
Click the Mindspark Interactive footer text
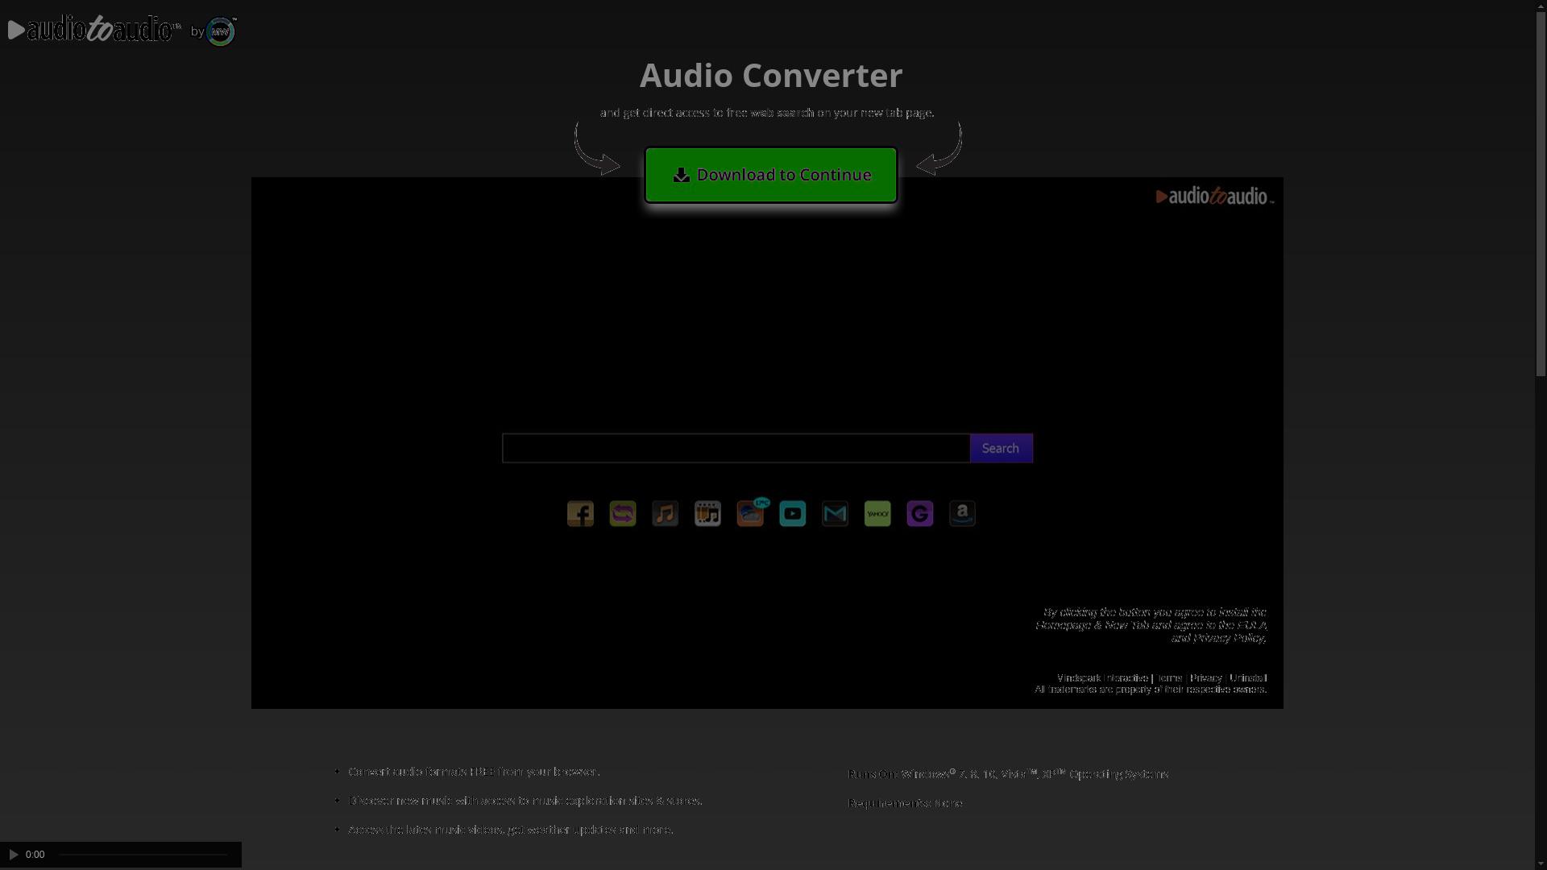[1102, 678]
